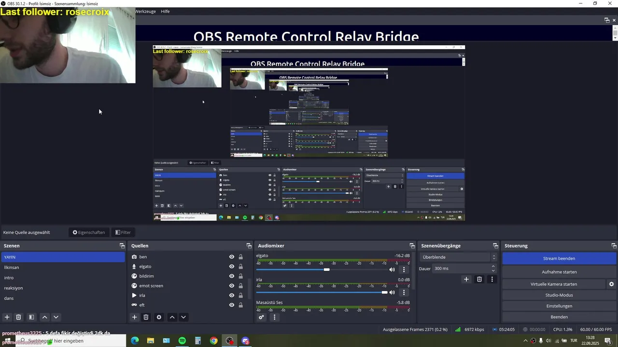Move scene up with Szenen arrow
Screen dimensions: 618x347
pos(44,317)
